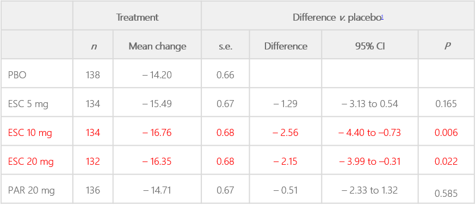
Task: Select the Treatment column group header
Action: 137,17
